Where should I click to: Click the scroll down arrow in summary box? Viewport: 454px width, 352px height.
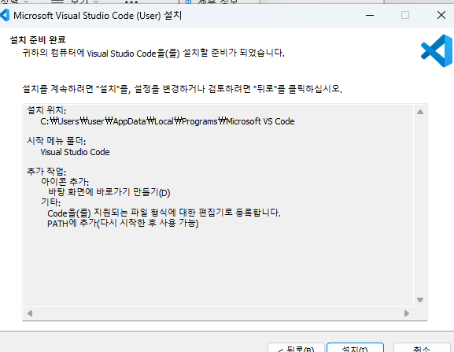(420, 300)
